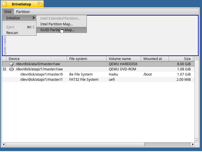
Task: Click the horizontal scrollbar left arrow
Action: pyautogui.click(x=4, y=144)
